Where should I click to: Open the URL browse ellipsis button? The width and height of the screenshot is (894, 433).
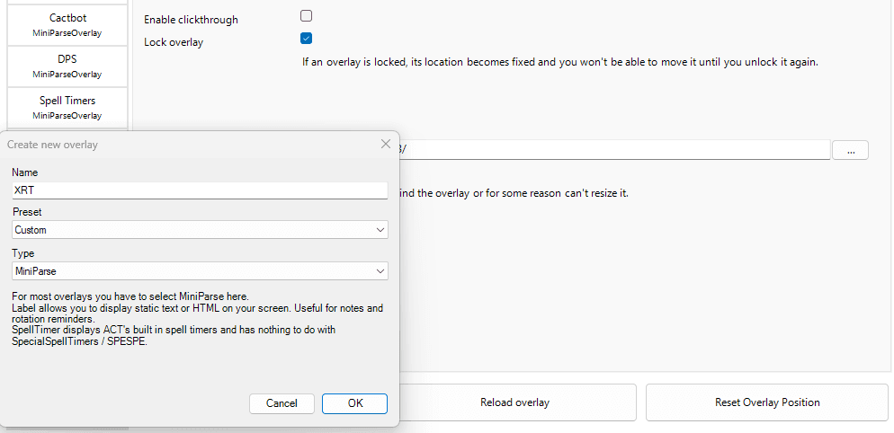tap(850, 150)
